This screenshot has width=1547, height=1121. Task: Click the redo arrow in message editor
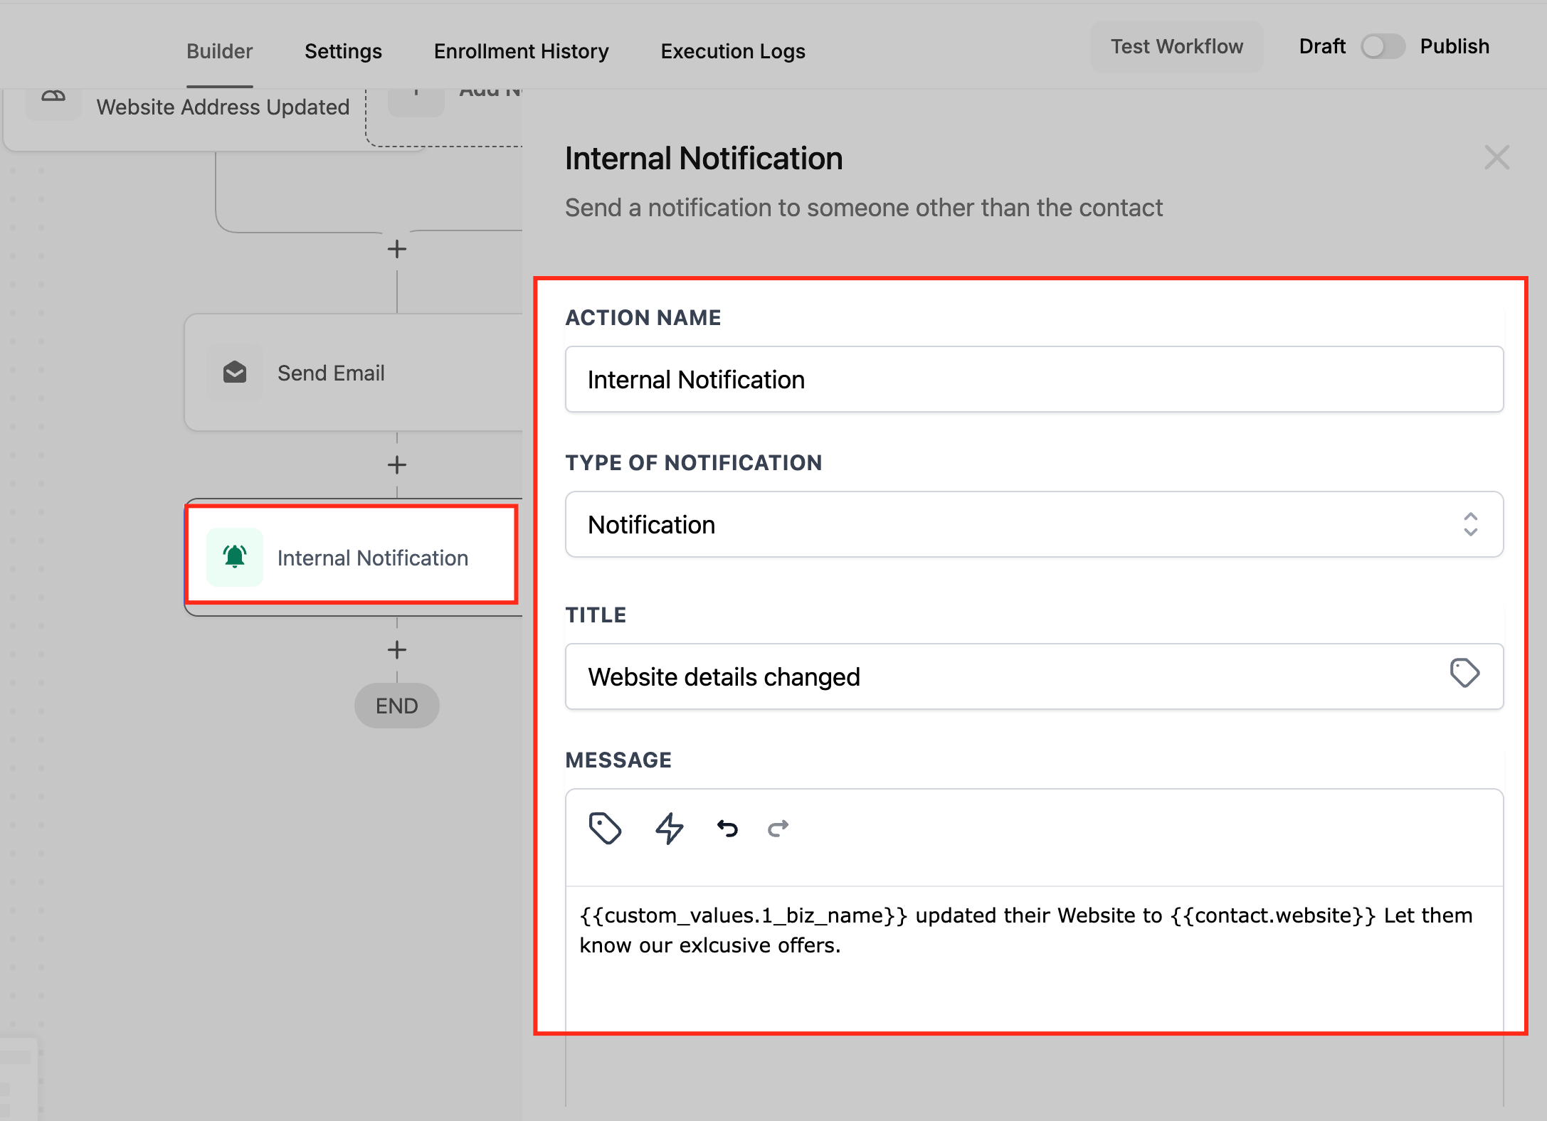[778, 828]
